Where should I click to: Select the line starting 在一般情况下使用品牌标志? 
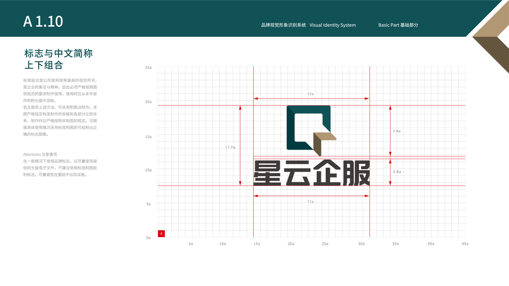click(x=60, y=161)
